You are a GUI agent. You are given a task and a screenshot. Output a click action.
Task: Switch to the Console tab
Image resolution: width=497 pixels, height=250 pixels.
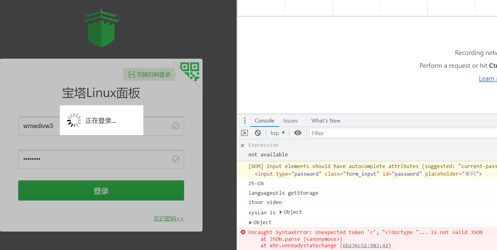[x=264, y=121]
